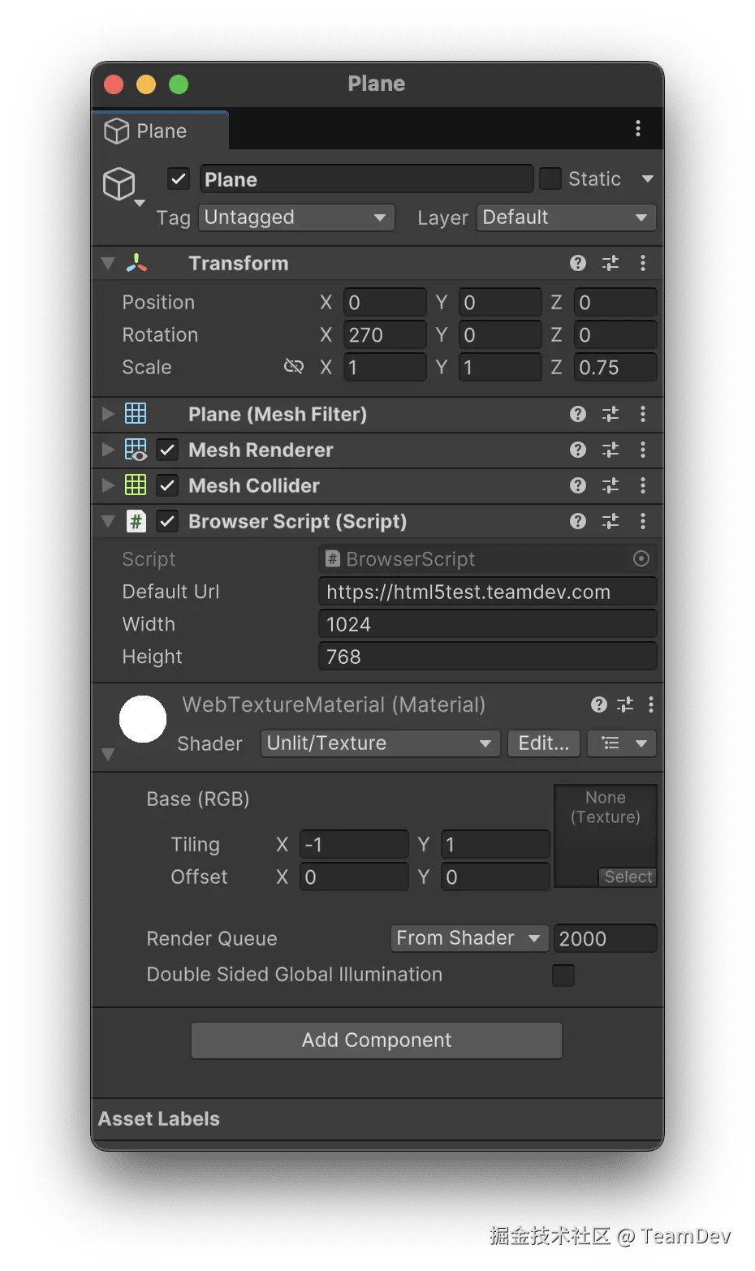
Task: Open Unlit/Texture shader dropdown menu
Action: tap(379, 743)
